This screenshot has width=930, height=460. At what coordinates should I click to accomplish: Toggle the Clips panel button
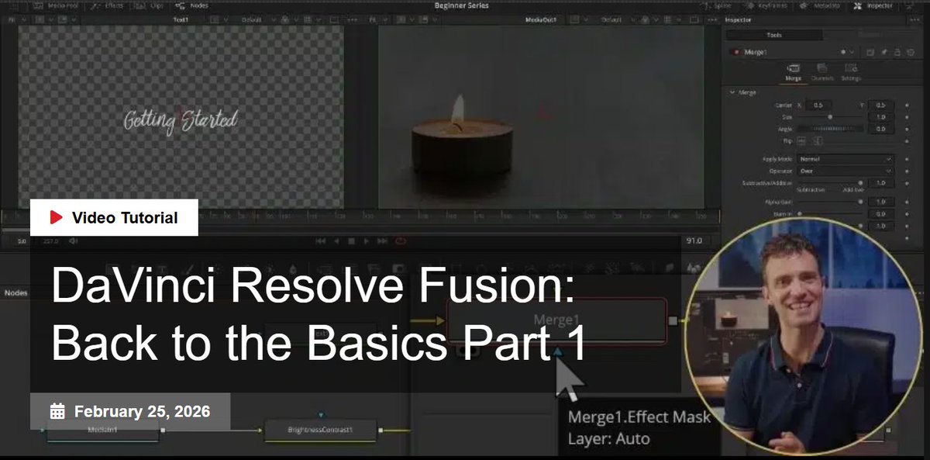click(149, 5)
